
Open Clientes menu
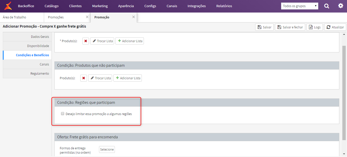click(75, 6)
